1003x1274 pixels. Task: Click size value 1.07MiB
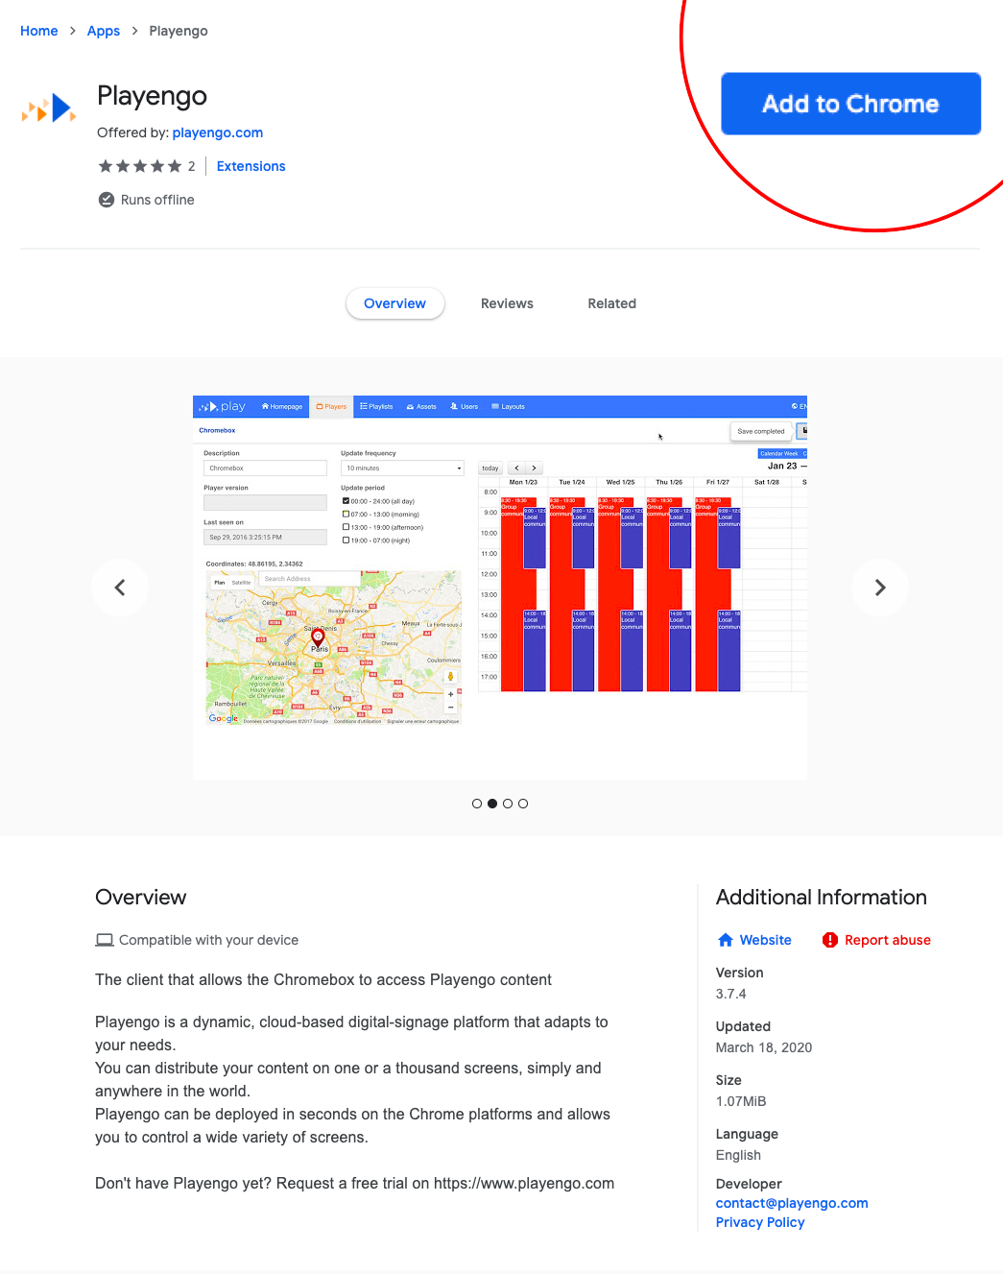[x=741, y=1101]
